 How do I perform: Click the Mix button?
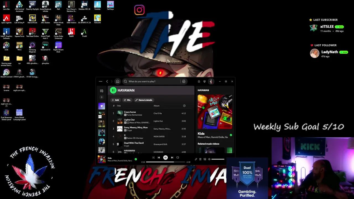click(127, 100)
